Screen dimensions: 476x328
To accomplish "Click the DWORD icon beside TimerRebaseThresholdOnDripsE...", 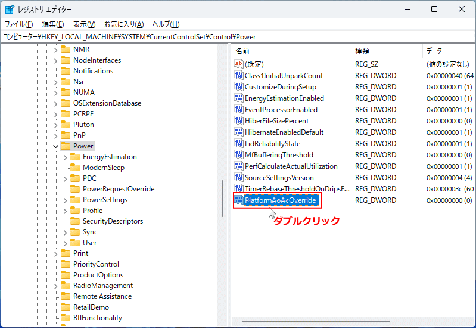I will 239,189.
